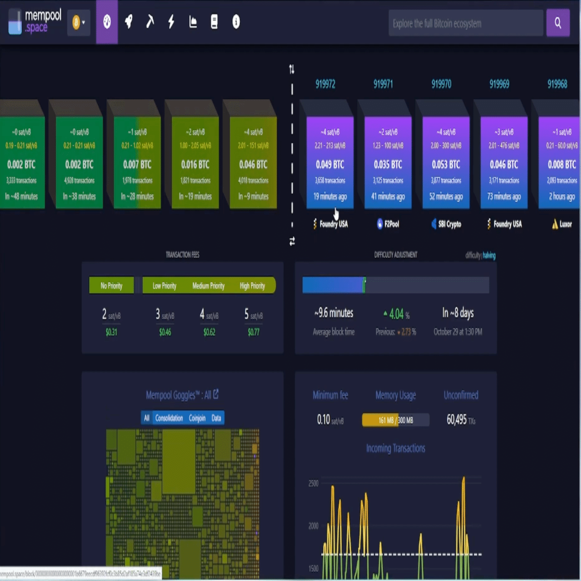The height and width of the screenshot is (581, 581).
Task: Click the 0.10 sat/vB minimum fee value
Action: click(330, 420)
